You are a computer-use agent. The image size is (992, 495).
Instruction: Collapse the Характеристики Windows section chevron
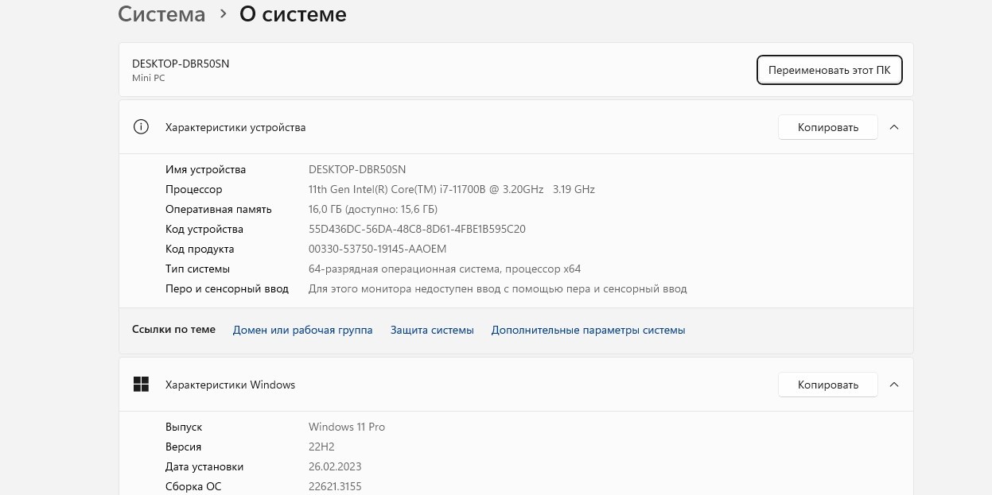tap(894, 385)
